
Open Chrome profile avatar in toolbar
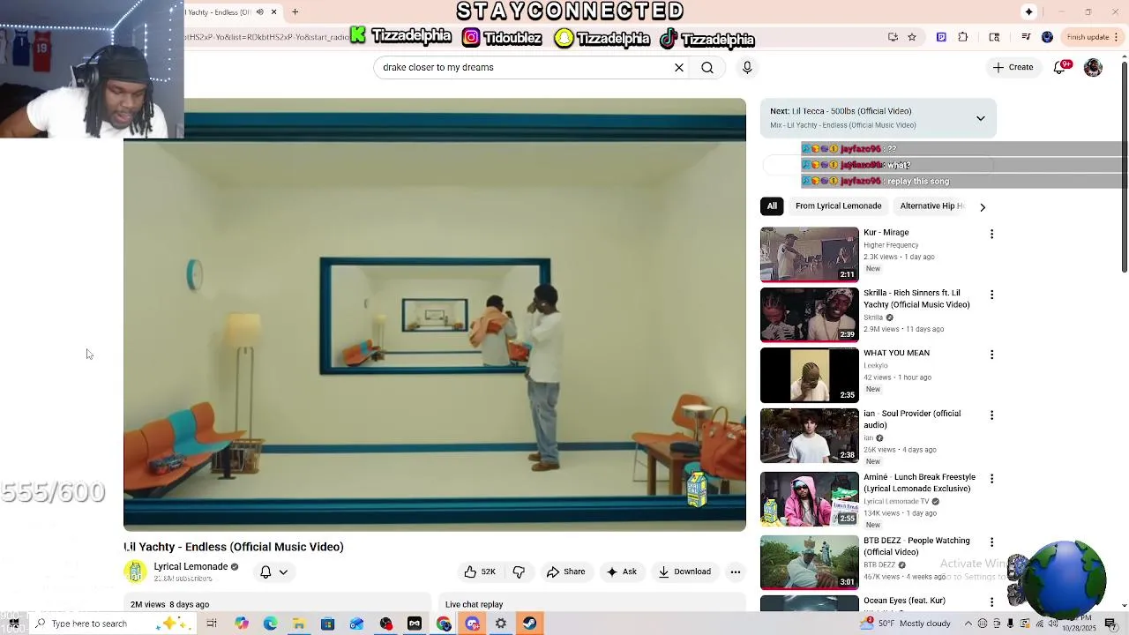(1047, 37)
